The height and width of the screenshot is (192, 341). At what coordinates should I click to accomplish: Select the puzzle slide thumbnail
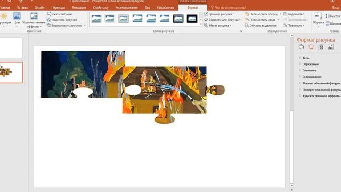point(11,73)
